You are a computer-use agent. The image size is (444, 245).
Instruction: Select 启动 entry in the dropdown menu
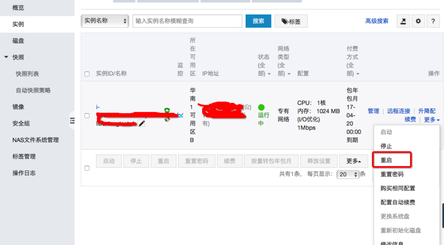[x=386, y=132]
